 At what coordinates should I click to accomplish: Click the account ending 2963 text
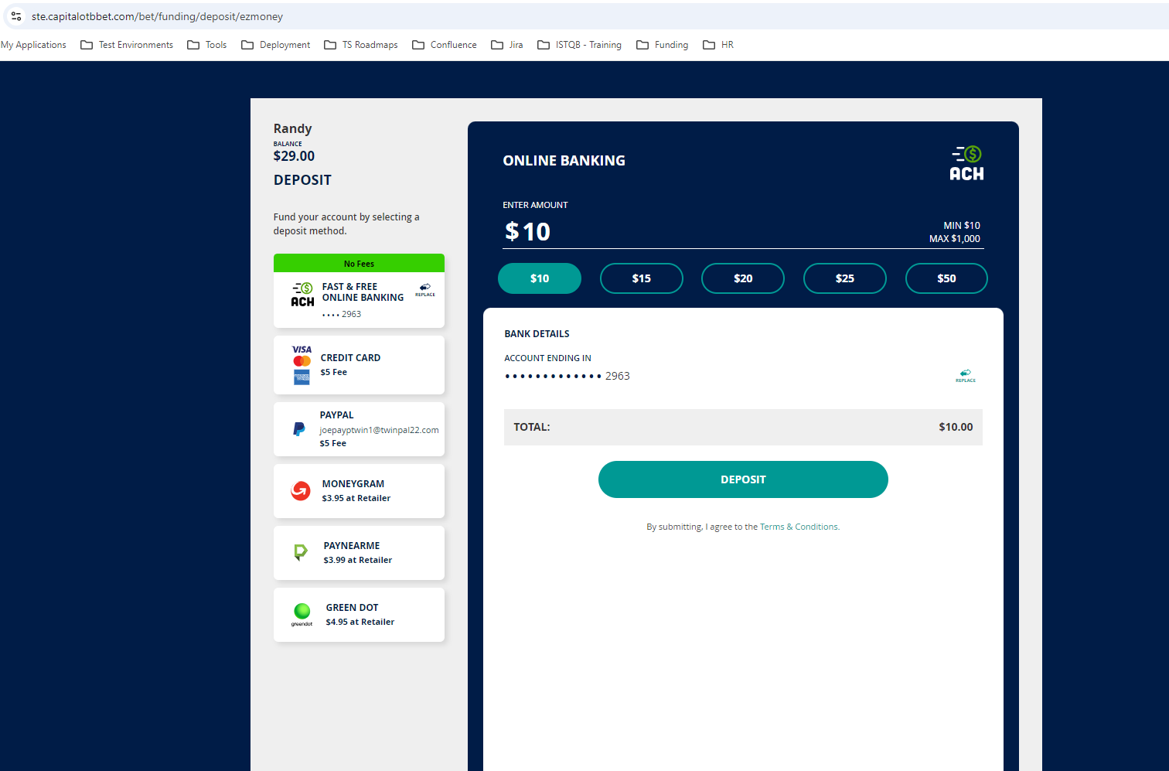pos(567,376)
